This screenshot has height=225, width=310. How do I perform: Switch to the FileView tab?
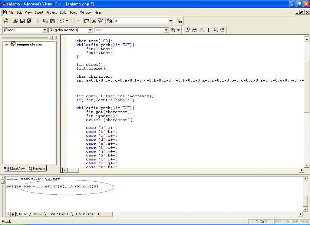coord(36,169)
